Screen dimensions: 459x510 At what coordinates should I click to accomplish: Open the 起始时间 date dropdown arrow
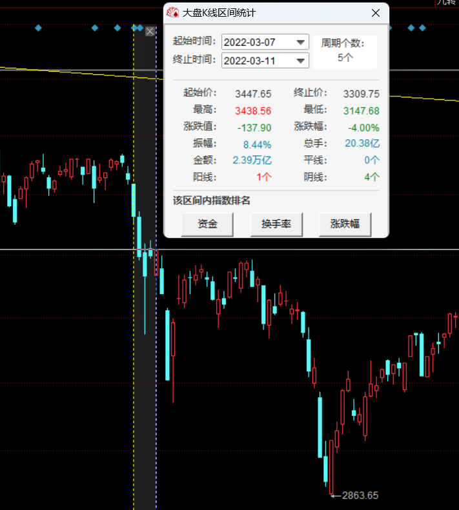tap(300, 43)
